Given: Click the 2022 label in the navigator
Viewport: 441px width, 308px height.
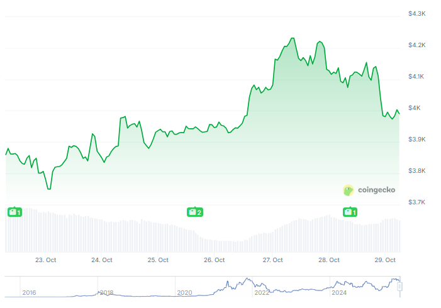Looking at the screenshot, I should (262, 292).
